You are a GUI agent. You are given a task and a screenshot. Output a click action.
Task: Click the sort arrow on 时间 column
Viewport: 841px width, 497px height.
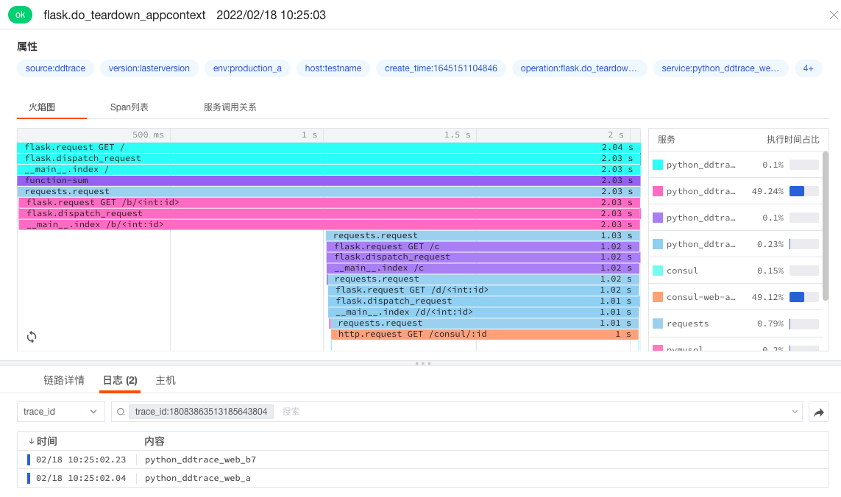click(x=31, y=441)
